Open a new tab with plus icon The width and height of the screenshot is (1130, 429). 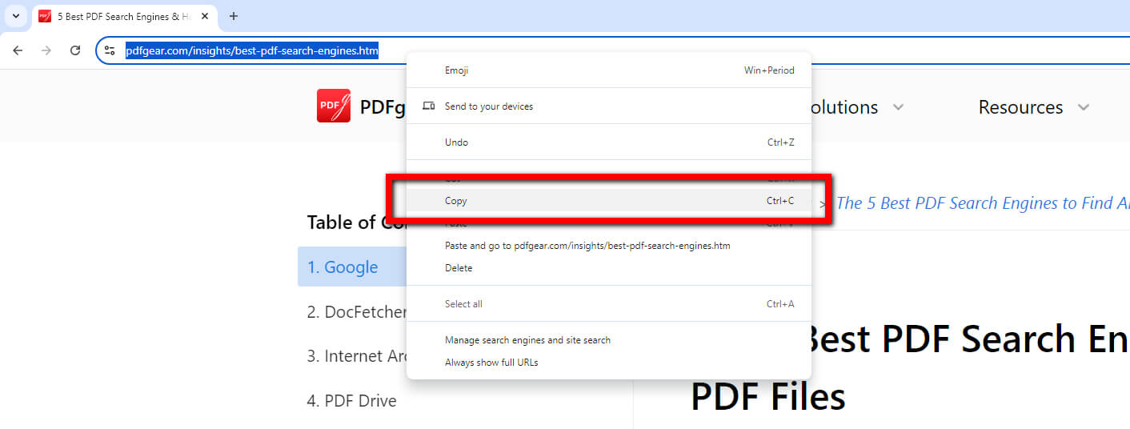pos(234,16)
